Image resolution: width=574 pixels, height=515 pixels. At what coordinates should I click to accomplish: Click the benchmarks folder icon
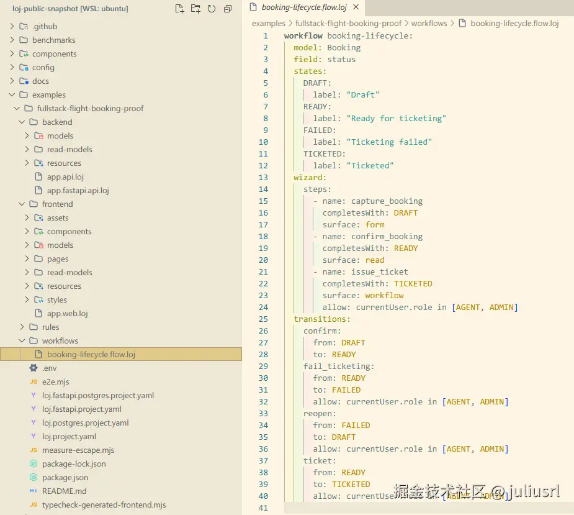(24, 40)
